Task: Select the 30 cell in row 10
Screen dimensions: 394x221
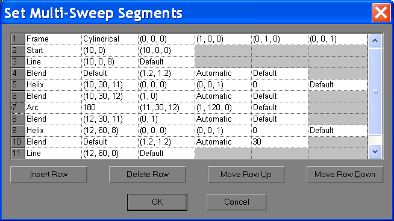Action: point(280,142)
